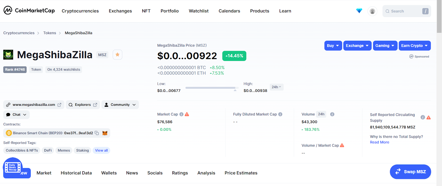Change the 24h low/high range selector
This screenshot has width=442, height=186.
click(277, 87)
